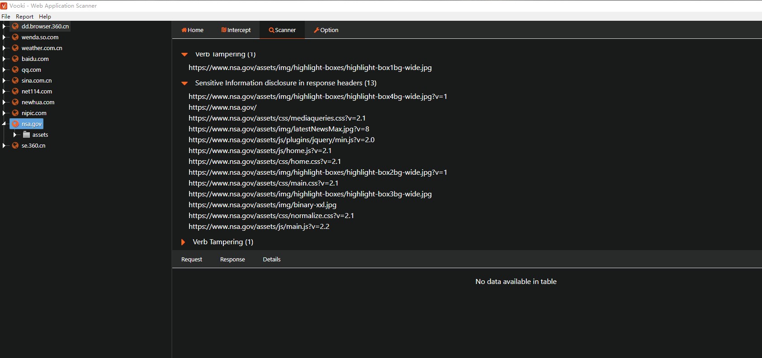Click the mediaqueries.css?v=2.1 URL
Image resolution: width=762 pixels, height=358 pixels.
coord(277,118)
